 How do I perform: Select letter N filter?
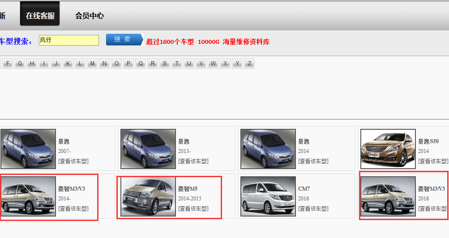tap(104, 64)
